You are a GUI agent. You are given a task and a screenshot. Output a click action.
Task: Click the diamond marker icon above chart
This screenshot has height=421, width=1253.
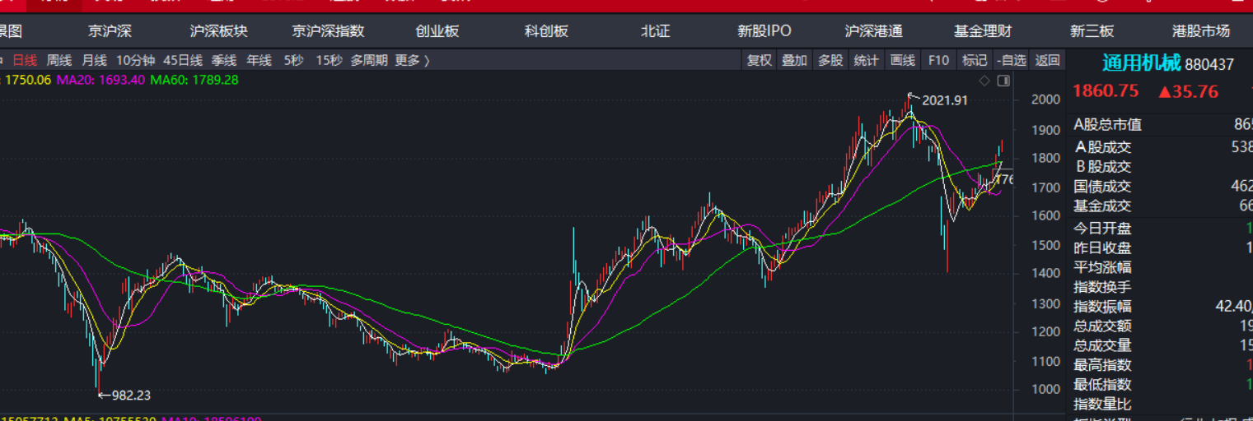984,81
